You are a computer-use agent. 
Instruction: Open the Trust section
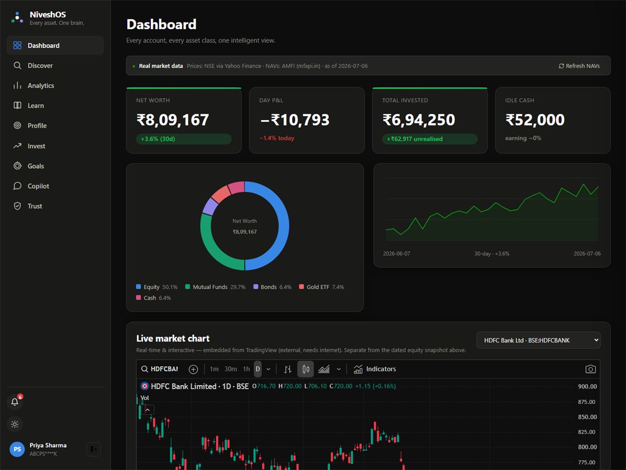(55, 206)
